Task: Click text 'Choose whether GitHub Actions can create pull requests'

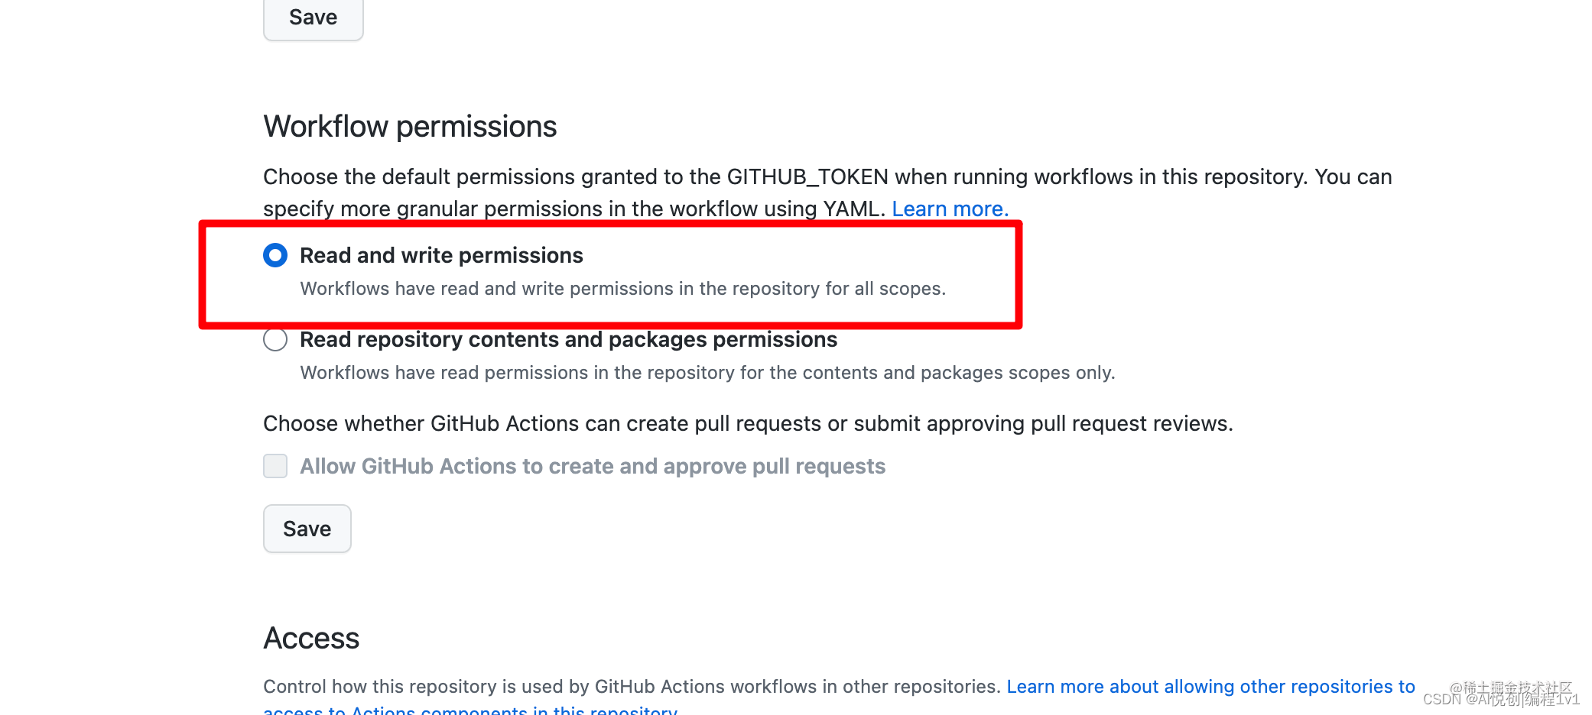Action: (748, 423)
